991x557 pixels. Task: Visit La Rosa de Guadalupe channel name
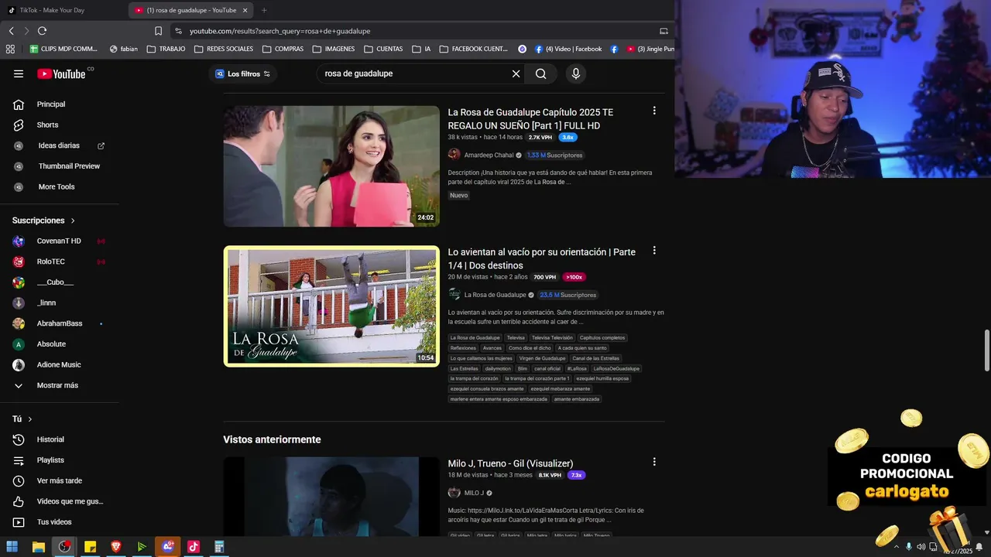point(495,295)
